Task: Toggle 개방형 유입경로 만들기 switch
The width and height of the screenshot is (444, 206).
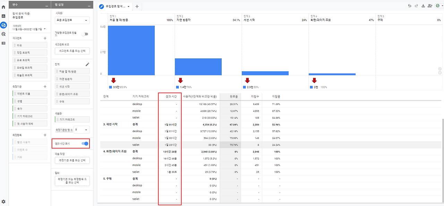Action: (85, 34)
